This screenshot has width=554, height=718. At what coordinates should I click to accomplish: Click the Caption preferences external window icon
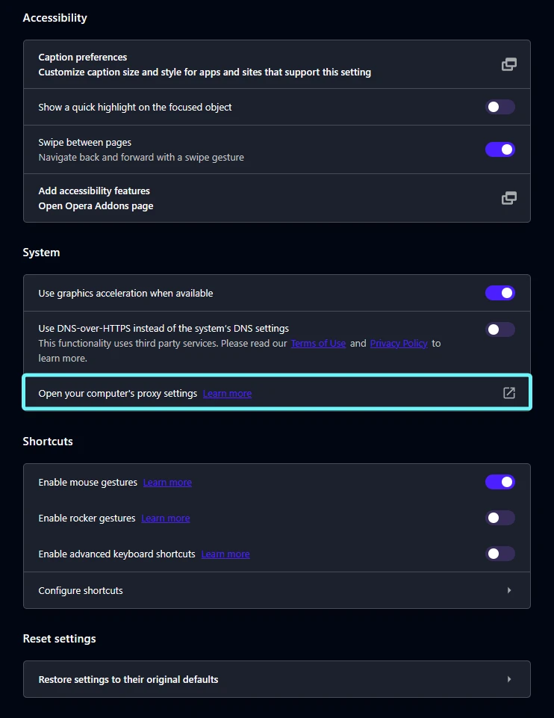tap(508, 64)
